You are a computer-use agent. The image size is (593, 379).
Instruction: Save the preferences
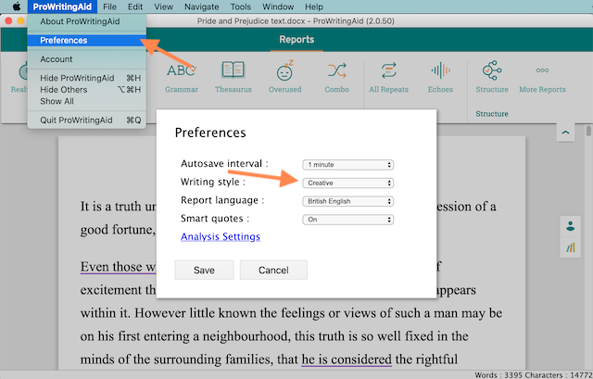[204, 270]
